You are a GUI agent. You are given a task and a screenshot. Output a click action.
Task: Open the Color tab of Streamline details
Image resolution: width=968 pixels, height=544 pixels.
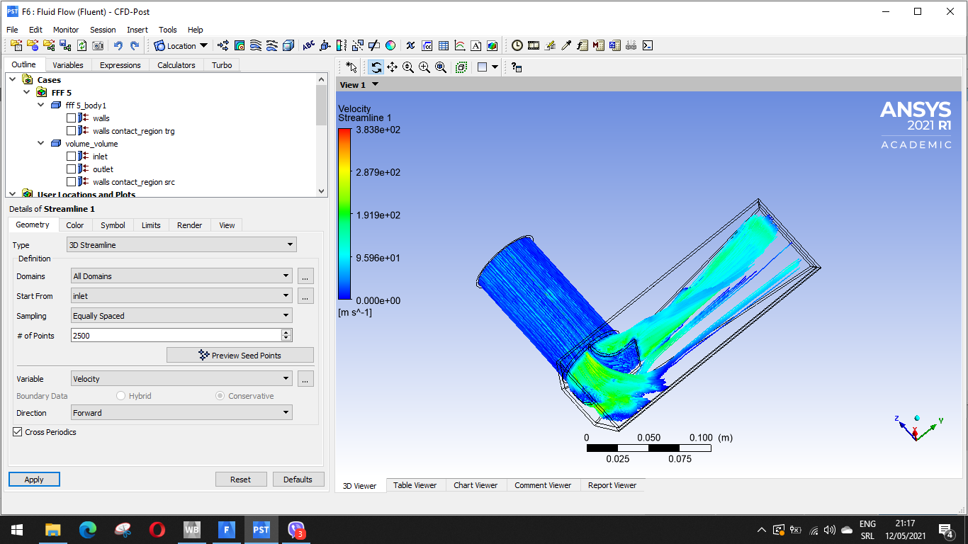tap(75, 225)
